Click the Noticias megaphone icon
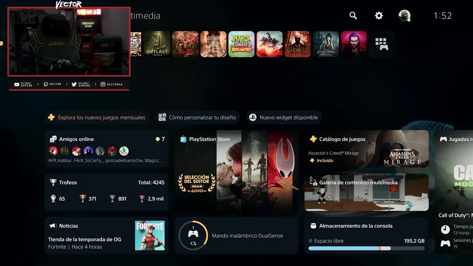 point(53,226)
